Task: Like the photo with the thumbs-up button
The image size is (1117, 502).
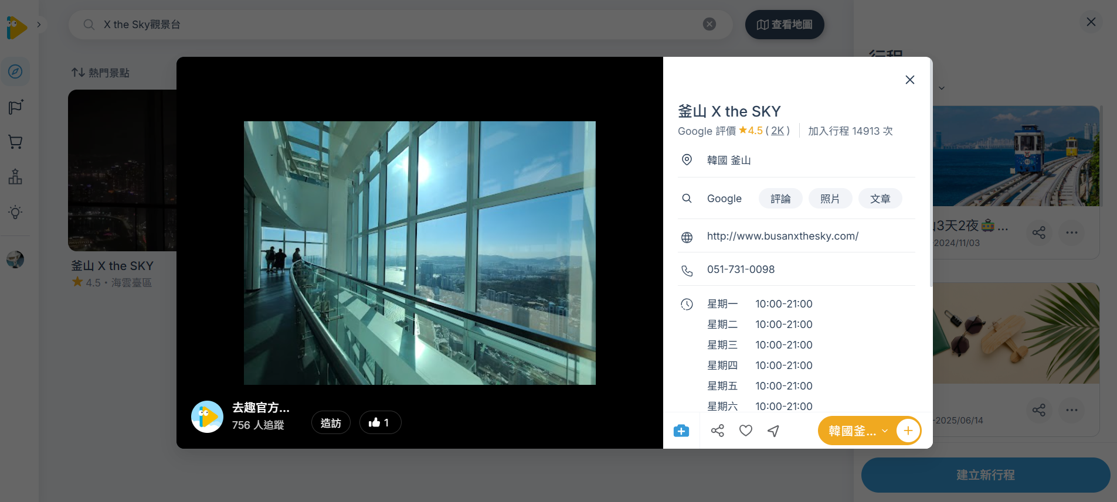Action: point(380,422)
